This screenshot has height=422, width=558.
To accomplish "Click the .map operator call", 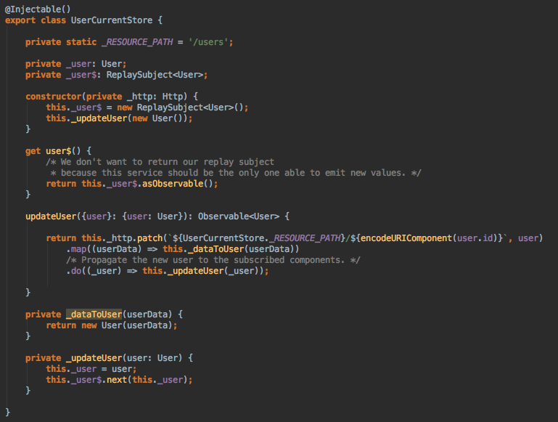I will (76, 249).
